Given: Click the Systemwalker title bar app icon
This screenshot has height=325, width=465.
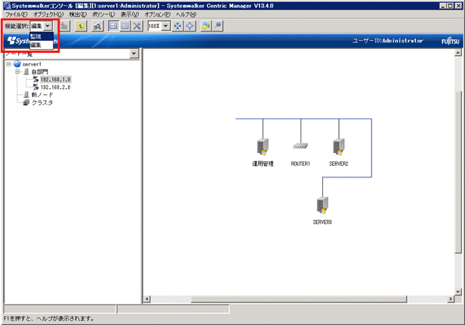Looking at the screenshot, I should [8, 5].
